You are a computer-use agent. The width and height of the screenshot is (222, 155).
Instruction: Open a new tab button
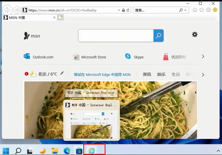click(x=60, y=18)
